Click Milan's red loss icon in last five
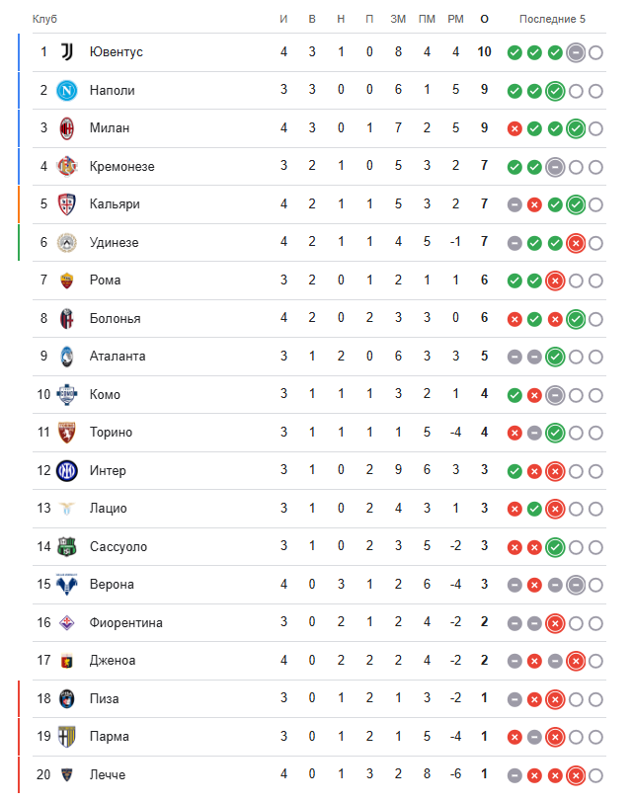The height and width of the screenshot is (802, 633). tap(514, 128)
